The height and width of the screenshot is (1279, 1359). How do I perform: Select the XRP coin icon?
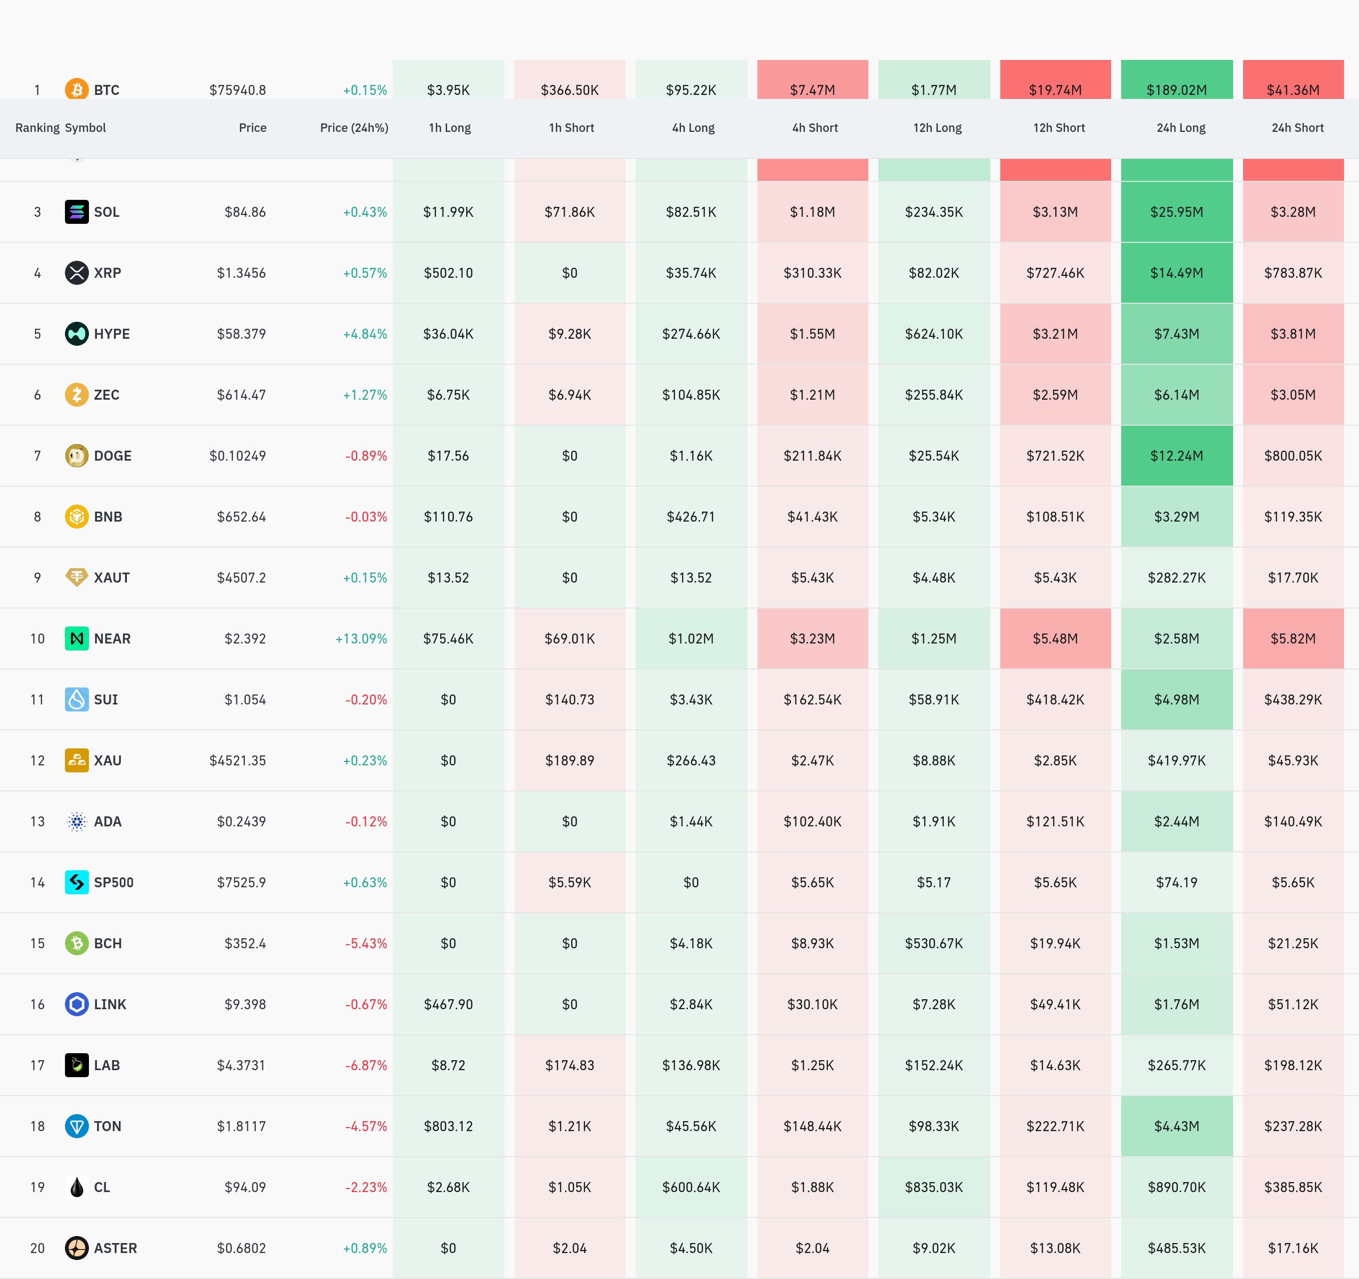(x=76, y=273)
